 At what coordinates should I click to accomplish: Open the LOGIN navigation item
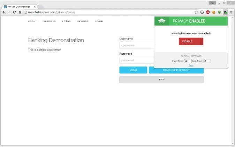pyautogui.click(x=99, y=21)
